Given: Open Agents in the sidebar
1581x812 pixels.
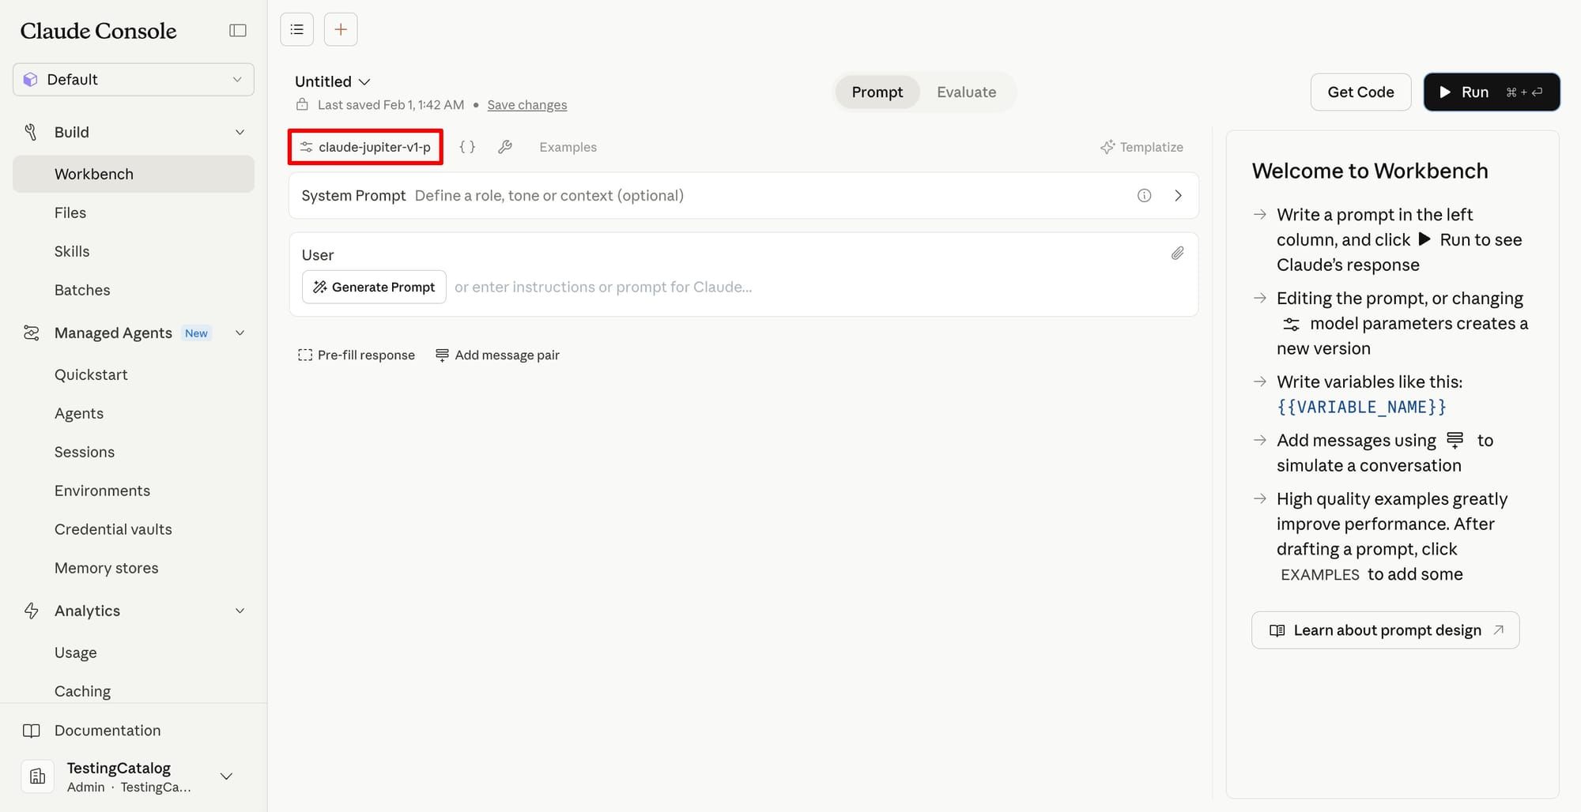Looking at the screenshot, I should [x=79, y=413].
